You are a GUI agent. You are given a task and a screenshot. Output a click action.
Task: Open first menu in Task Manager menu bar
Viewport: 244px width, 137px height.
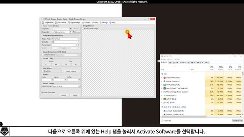pos(163,59)
